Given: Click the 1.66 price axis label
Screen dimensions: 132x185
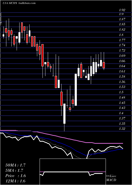Looking at the screenshot, I should (122, 61).
